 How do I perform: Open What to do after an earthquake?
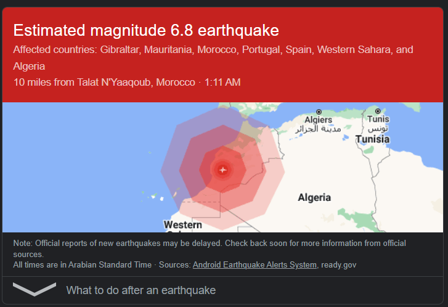tap(141, 290)
